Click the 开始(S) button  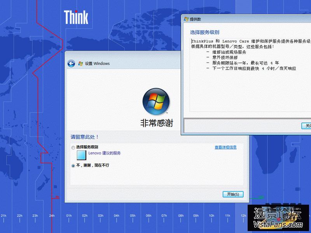233,194
